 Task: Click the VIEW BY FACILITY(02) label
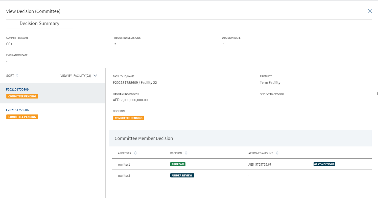coord(76,75)
